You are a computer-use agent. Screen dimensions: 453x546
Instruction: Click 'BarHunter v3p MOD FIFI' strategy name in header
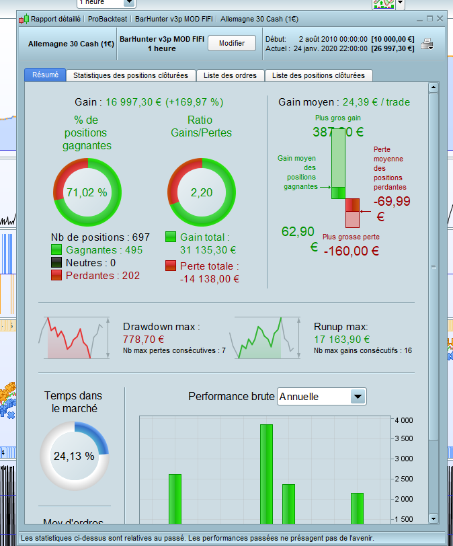pos(162,39)
